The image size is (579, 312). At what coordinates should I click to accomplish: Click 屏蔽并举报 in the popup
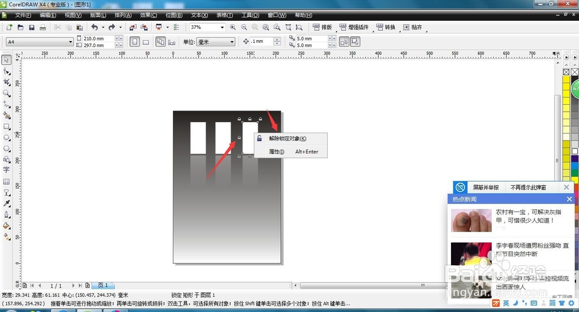486,188
